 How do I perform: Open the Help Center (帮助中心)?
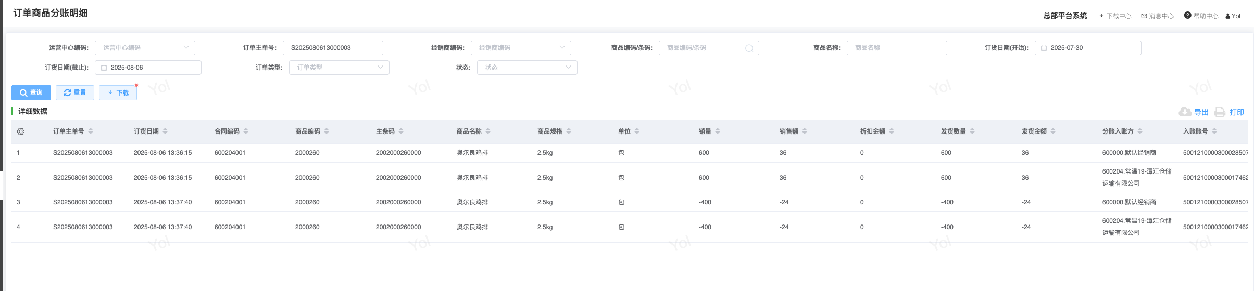(x=1201, y=16)
